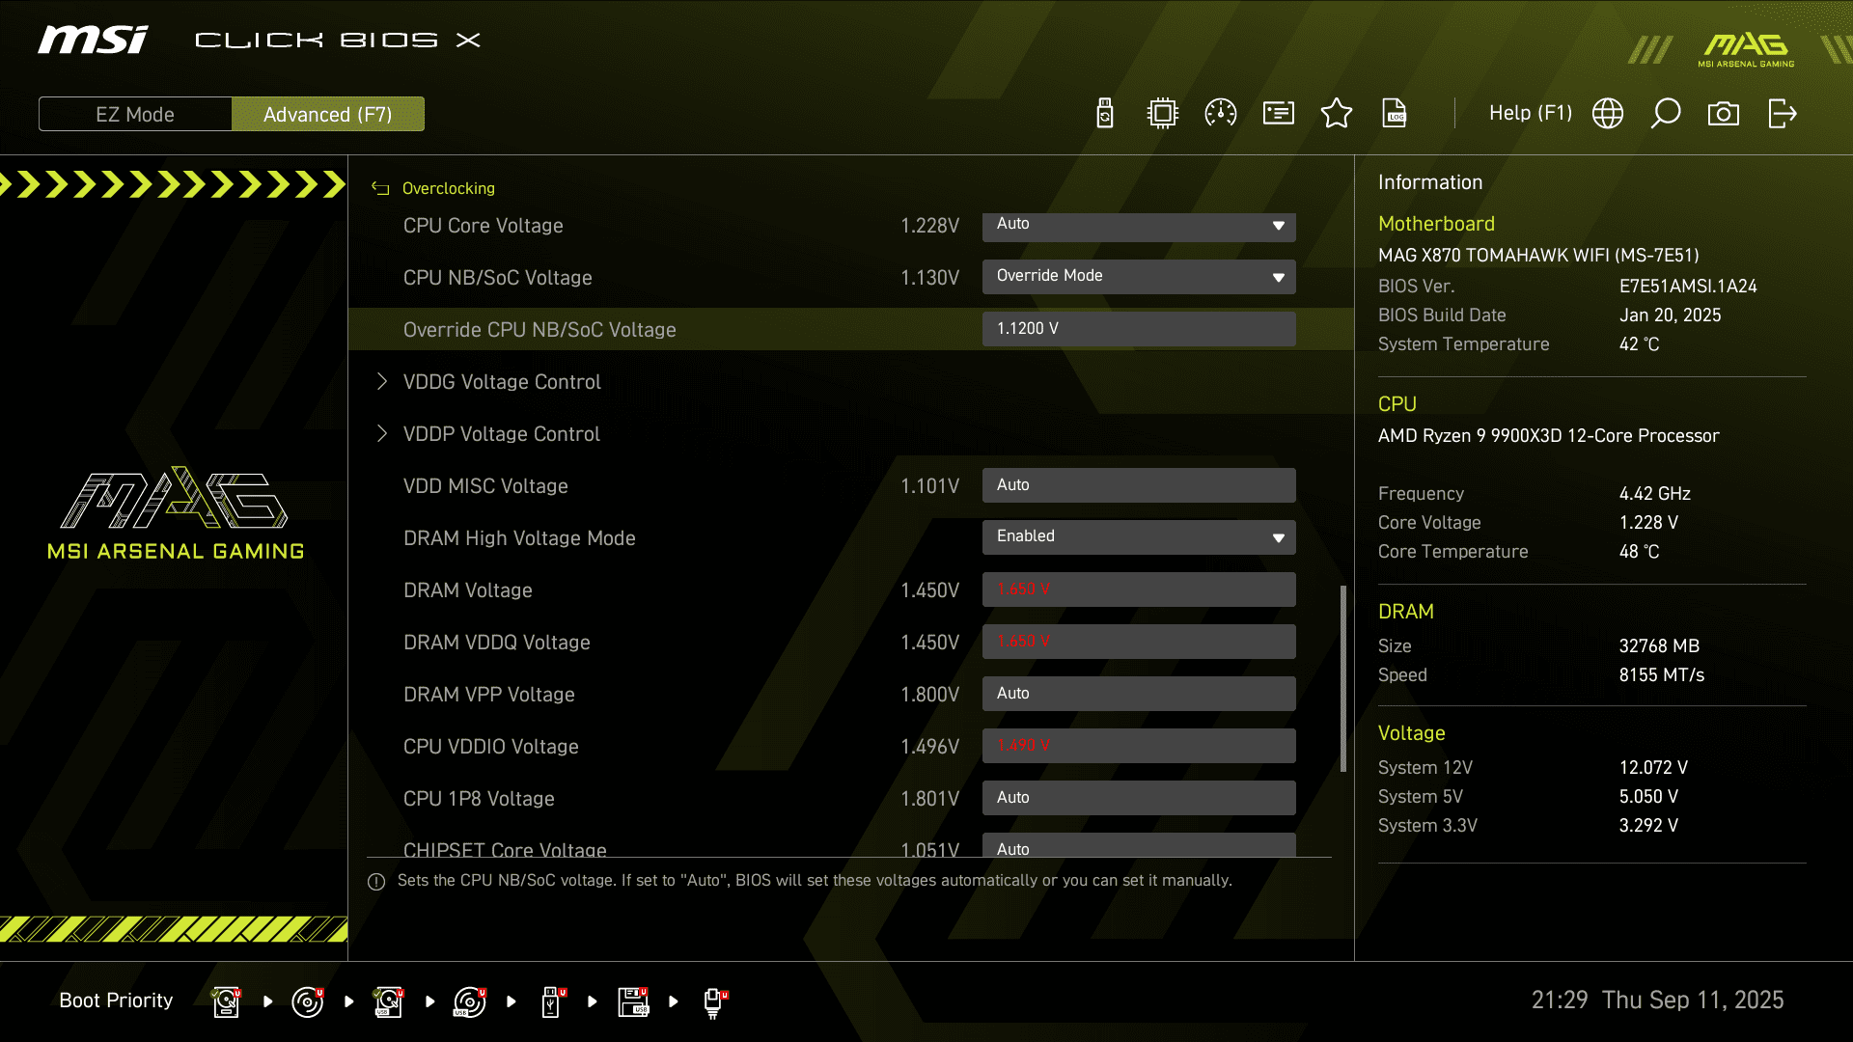Open the DRAM High Voltage Mode dropdown

1139,537
